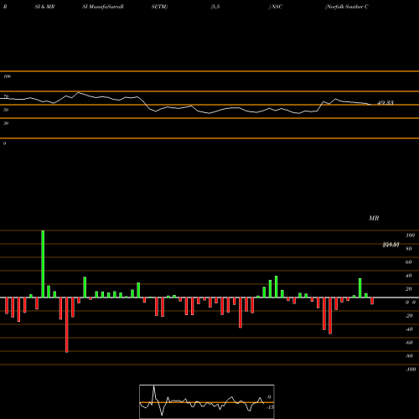Click the '-60' label on the MR axis

pyautogui.click(x=409, y=343)
